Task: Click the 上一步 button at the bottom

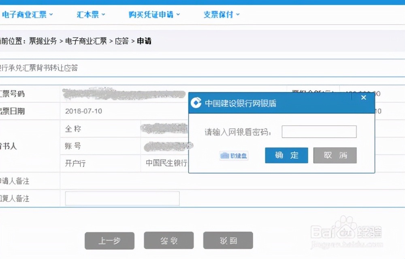Action: (109, 240)
